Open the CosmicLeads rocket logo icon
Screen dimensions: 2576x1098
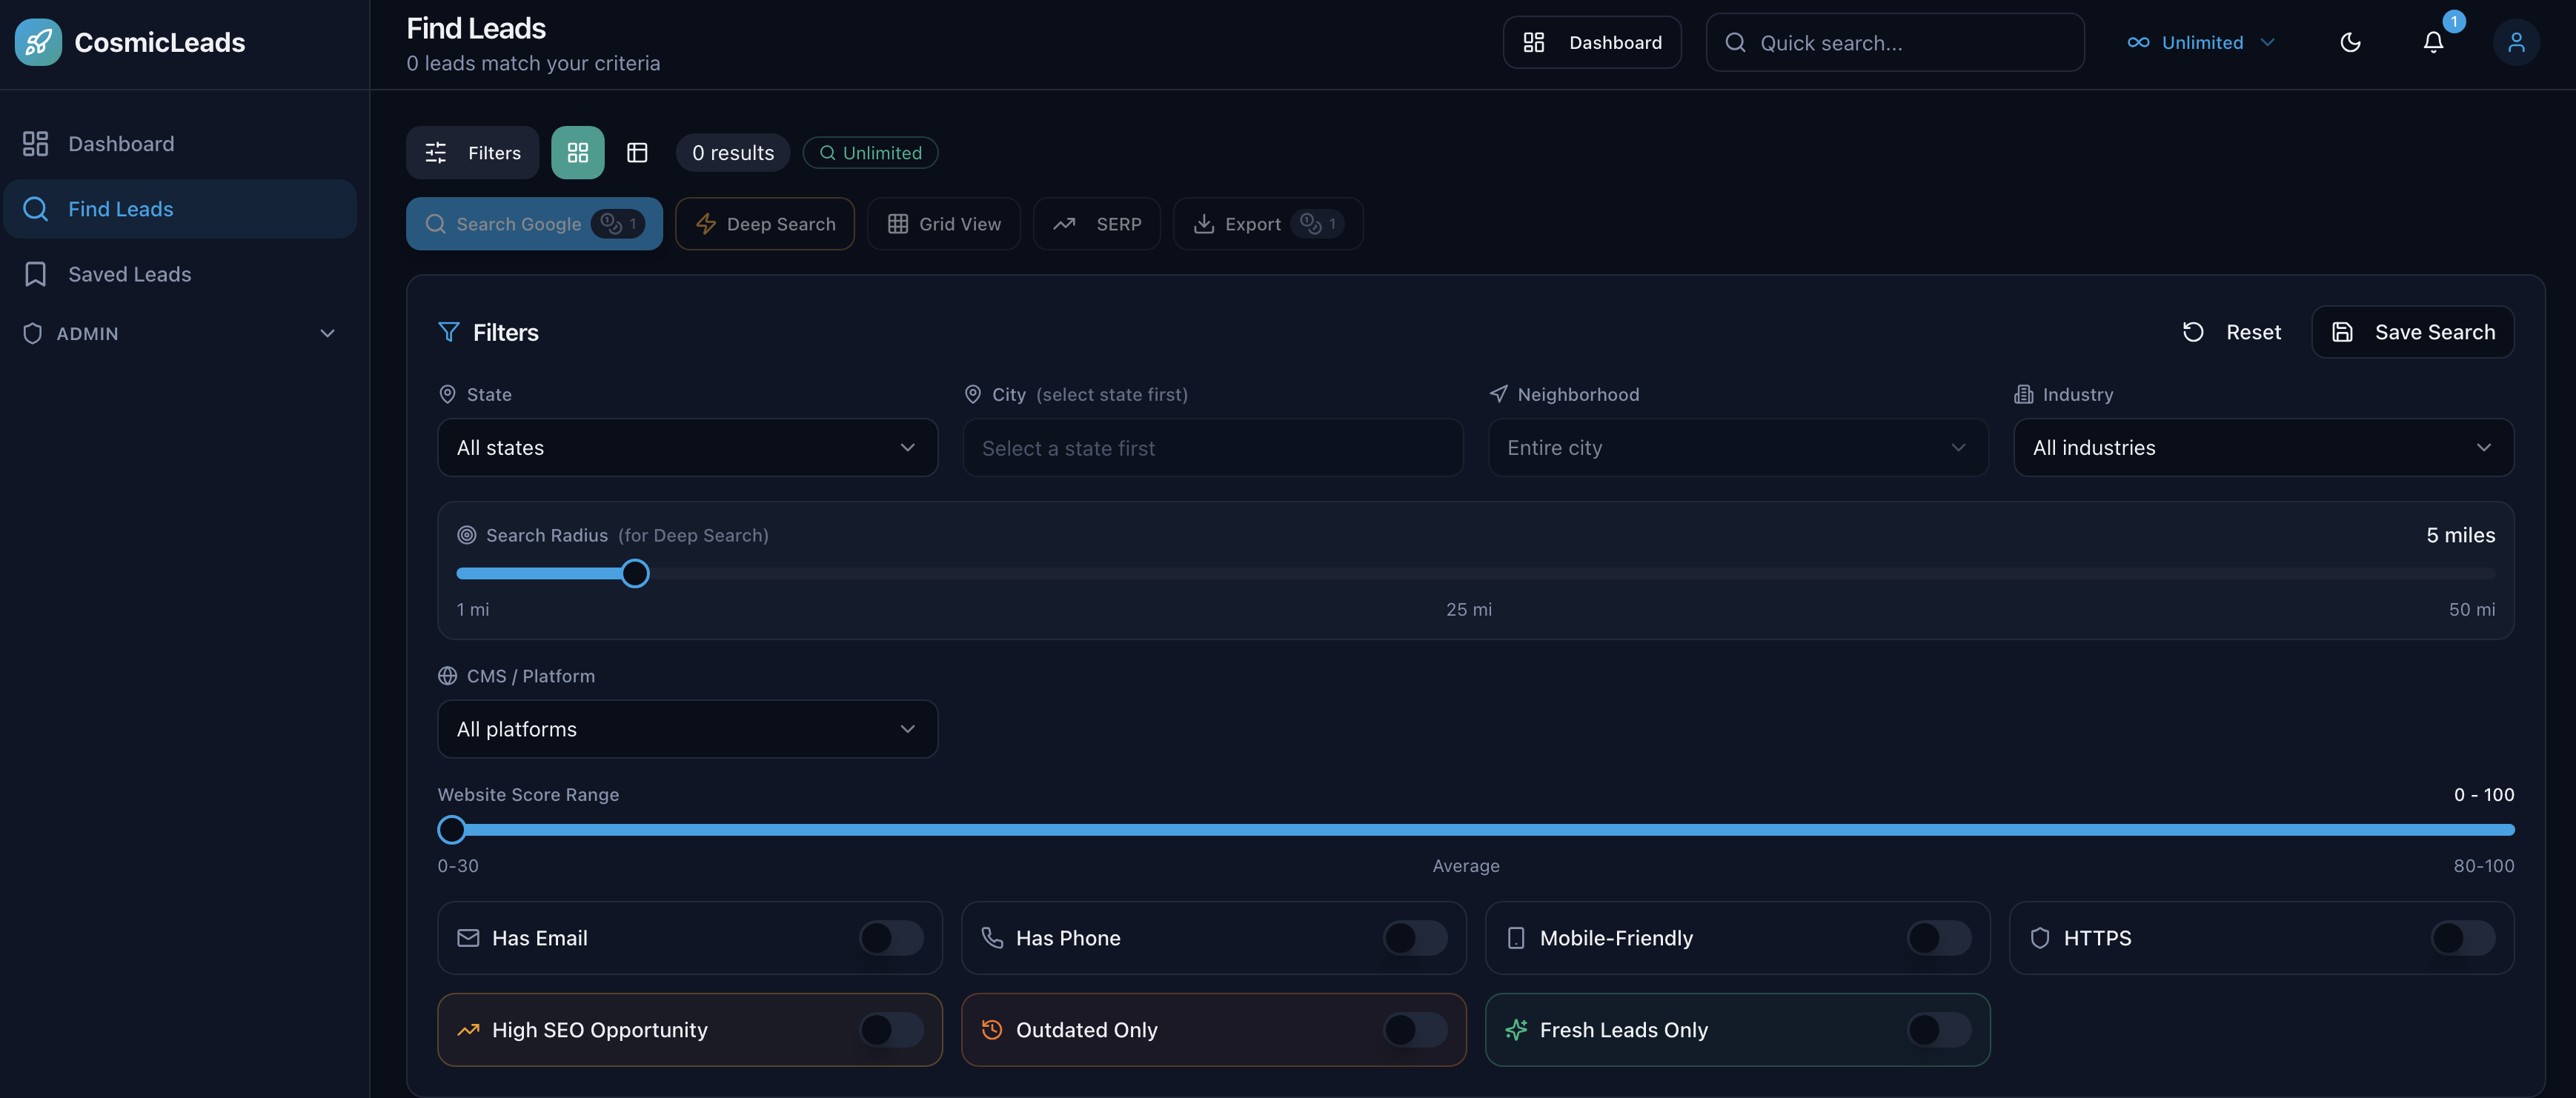click(37, 41)
